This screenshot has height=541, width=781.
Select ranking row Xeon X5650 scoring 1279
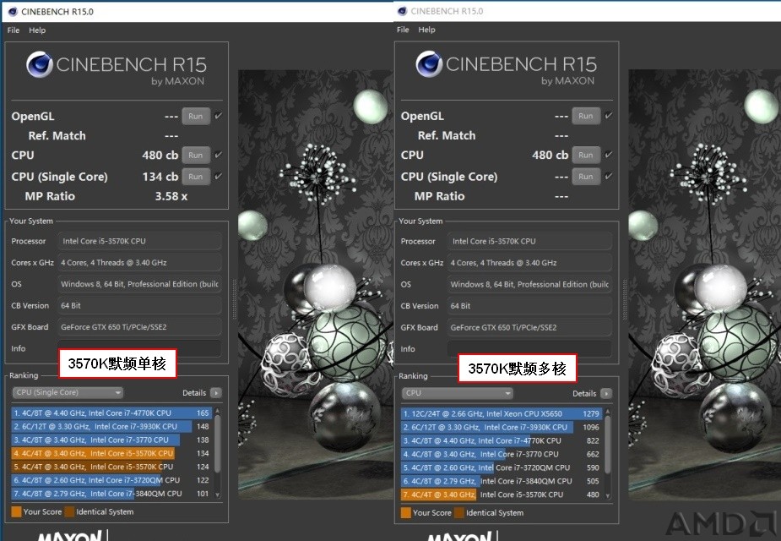pyautogui.click(x=502, y=414)
